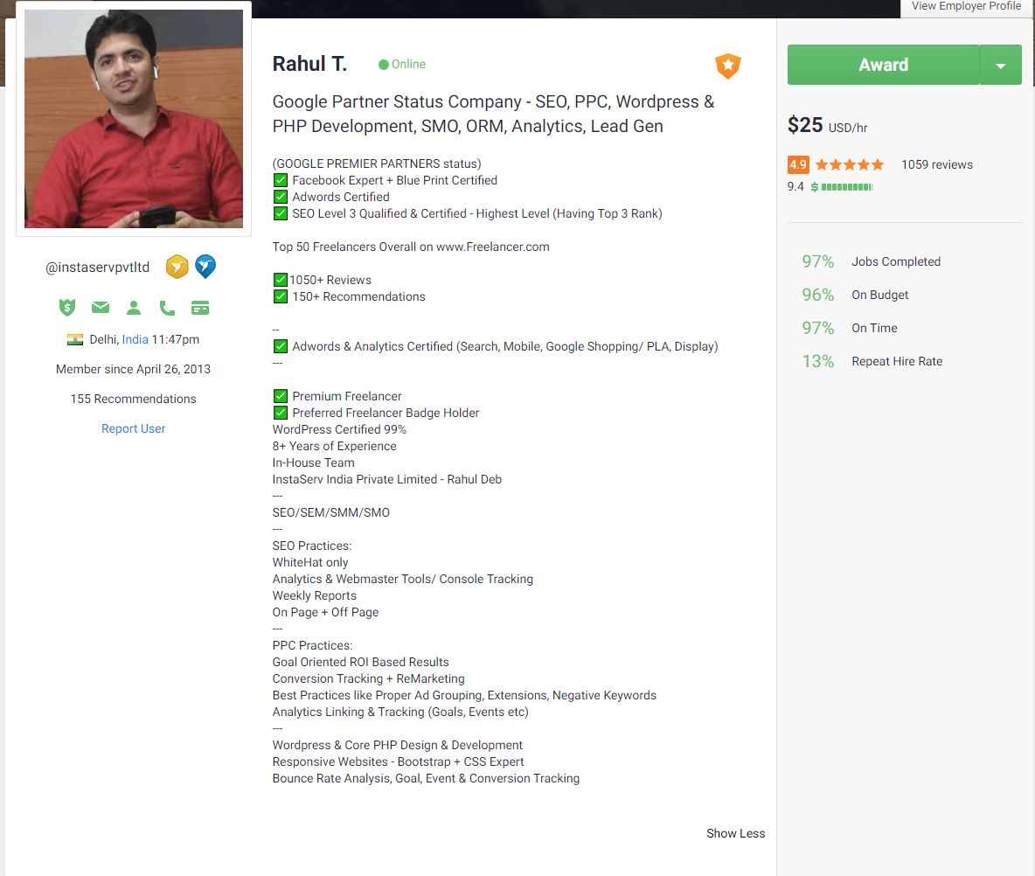Image resolution: width=1035 pixels, height=876 pixels.
Task: Open View Employer Profile tab
Action: click(966, 7)
